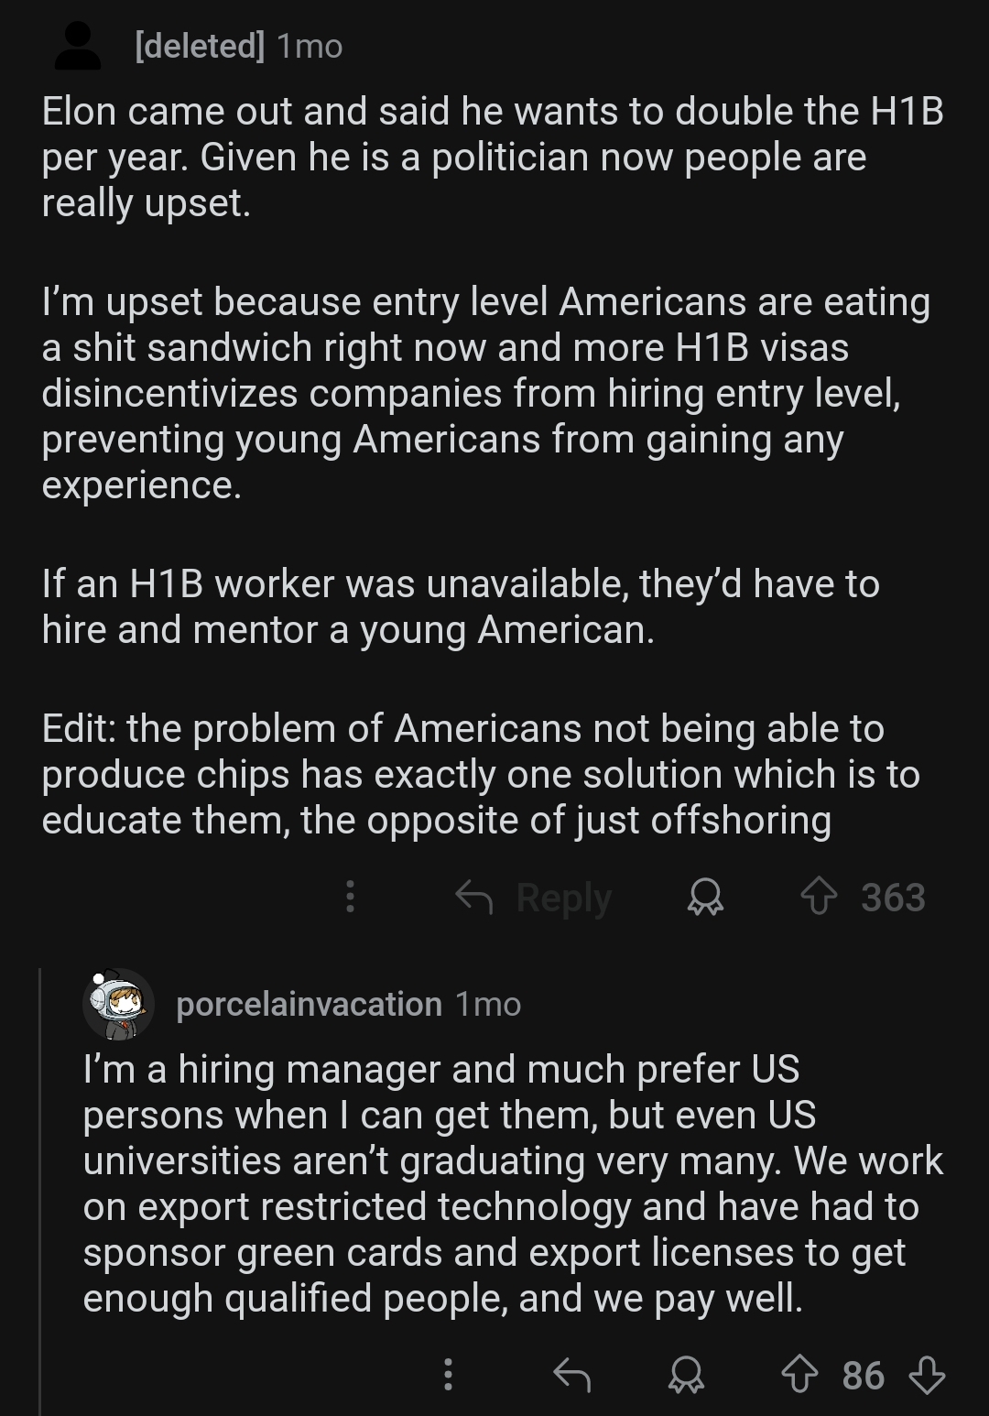Click the deleted user's silhouette avatar
Image resolution: width=989 pixels, height=1416 pixels.
click(x=78, y=46)
